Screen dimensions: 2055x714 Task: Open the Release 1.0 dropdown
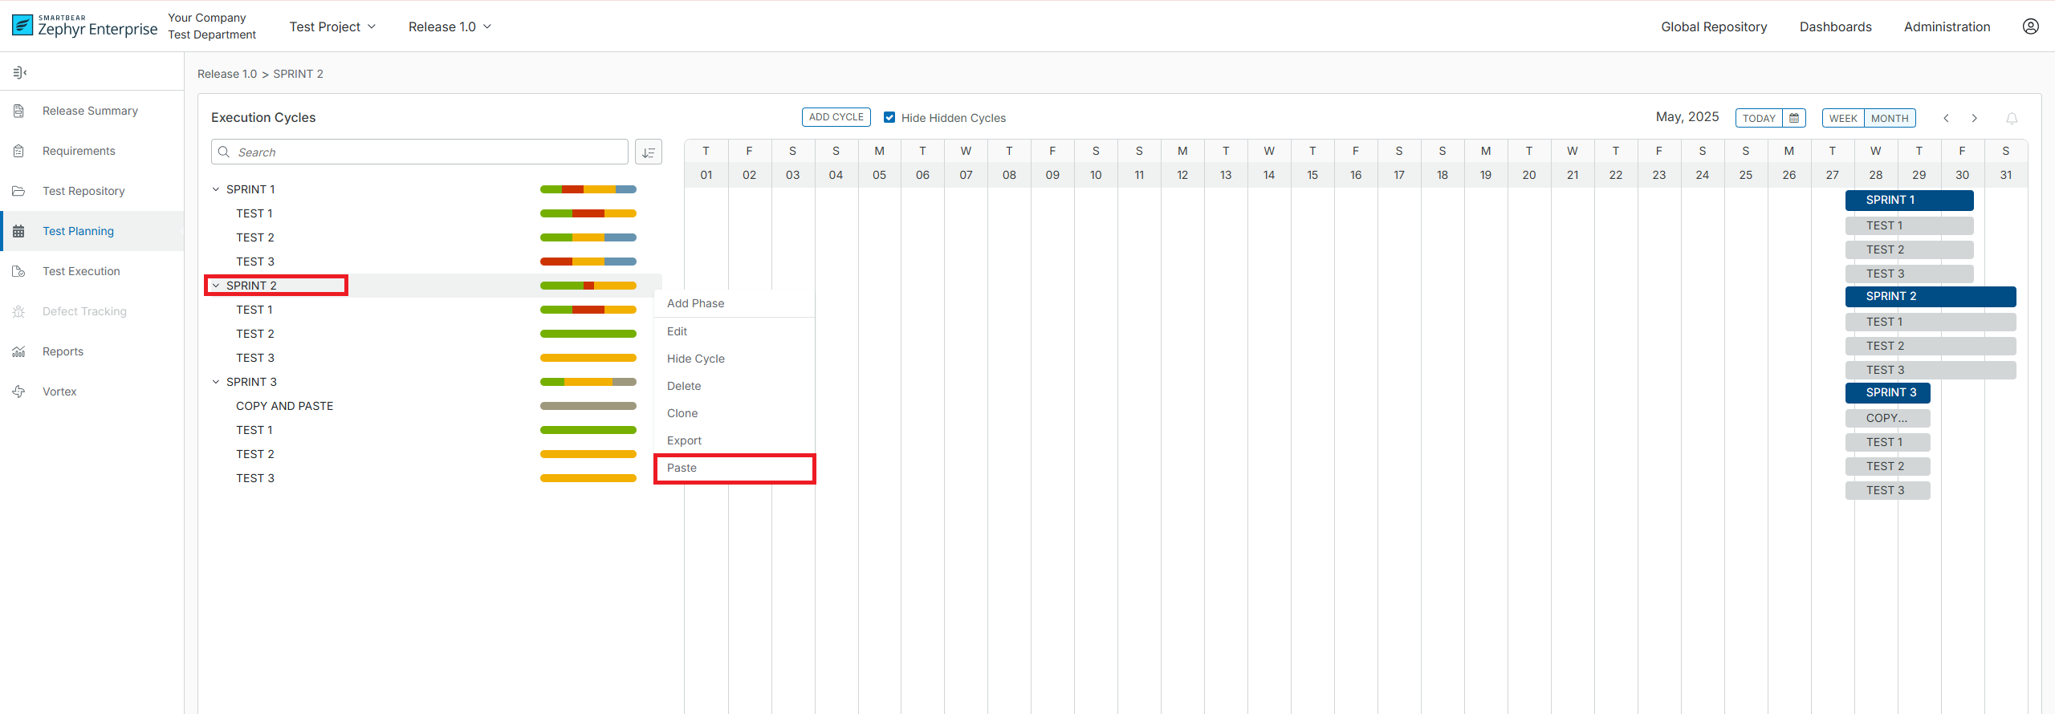450,27
